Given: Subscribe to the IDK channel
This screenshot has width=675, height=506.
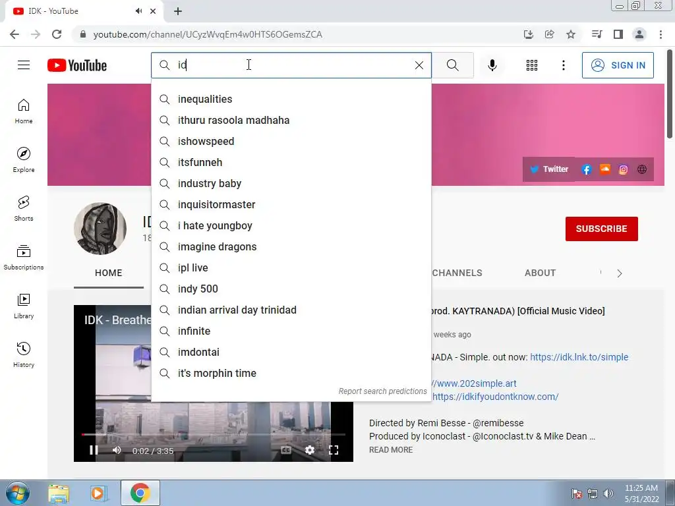Looking at the screenshot, I should (601, 229).
